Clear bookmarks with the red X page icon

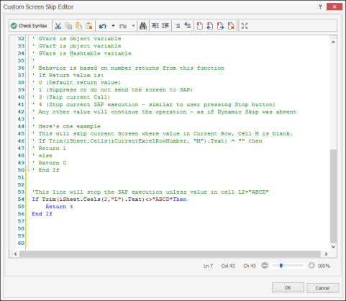(231, 26)
